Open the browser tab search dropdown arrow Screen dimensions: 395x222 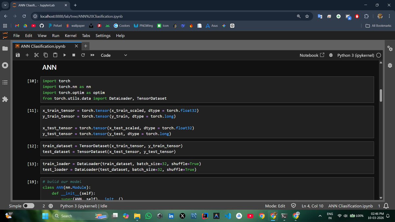pos(5,5)
